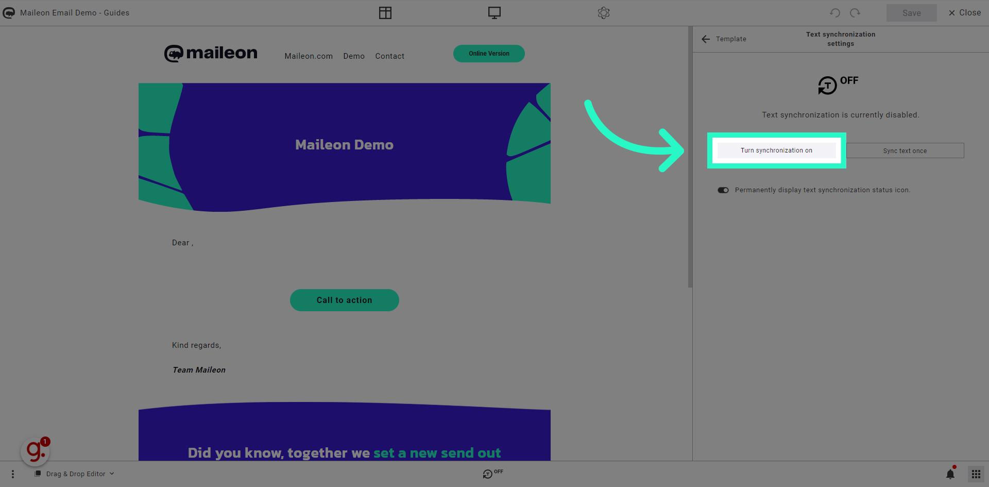Screen dimensions: 989x487
Task: Click the redo arrow icon
Action: point(855,13)
